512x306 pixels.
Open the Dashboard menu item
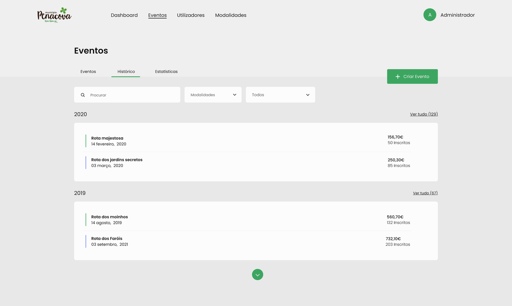coord(124,15)
